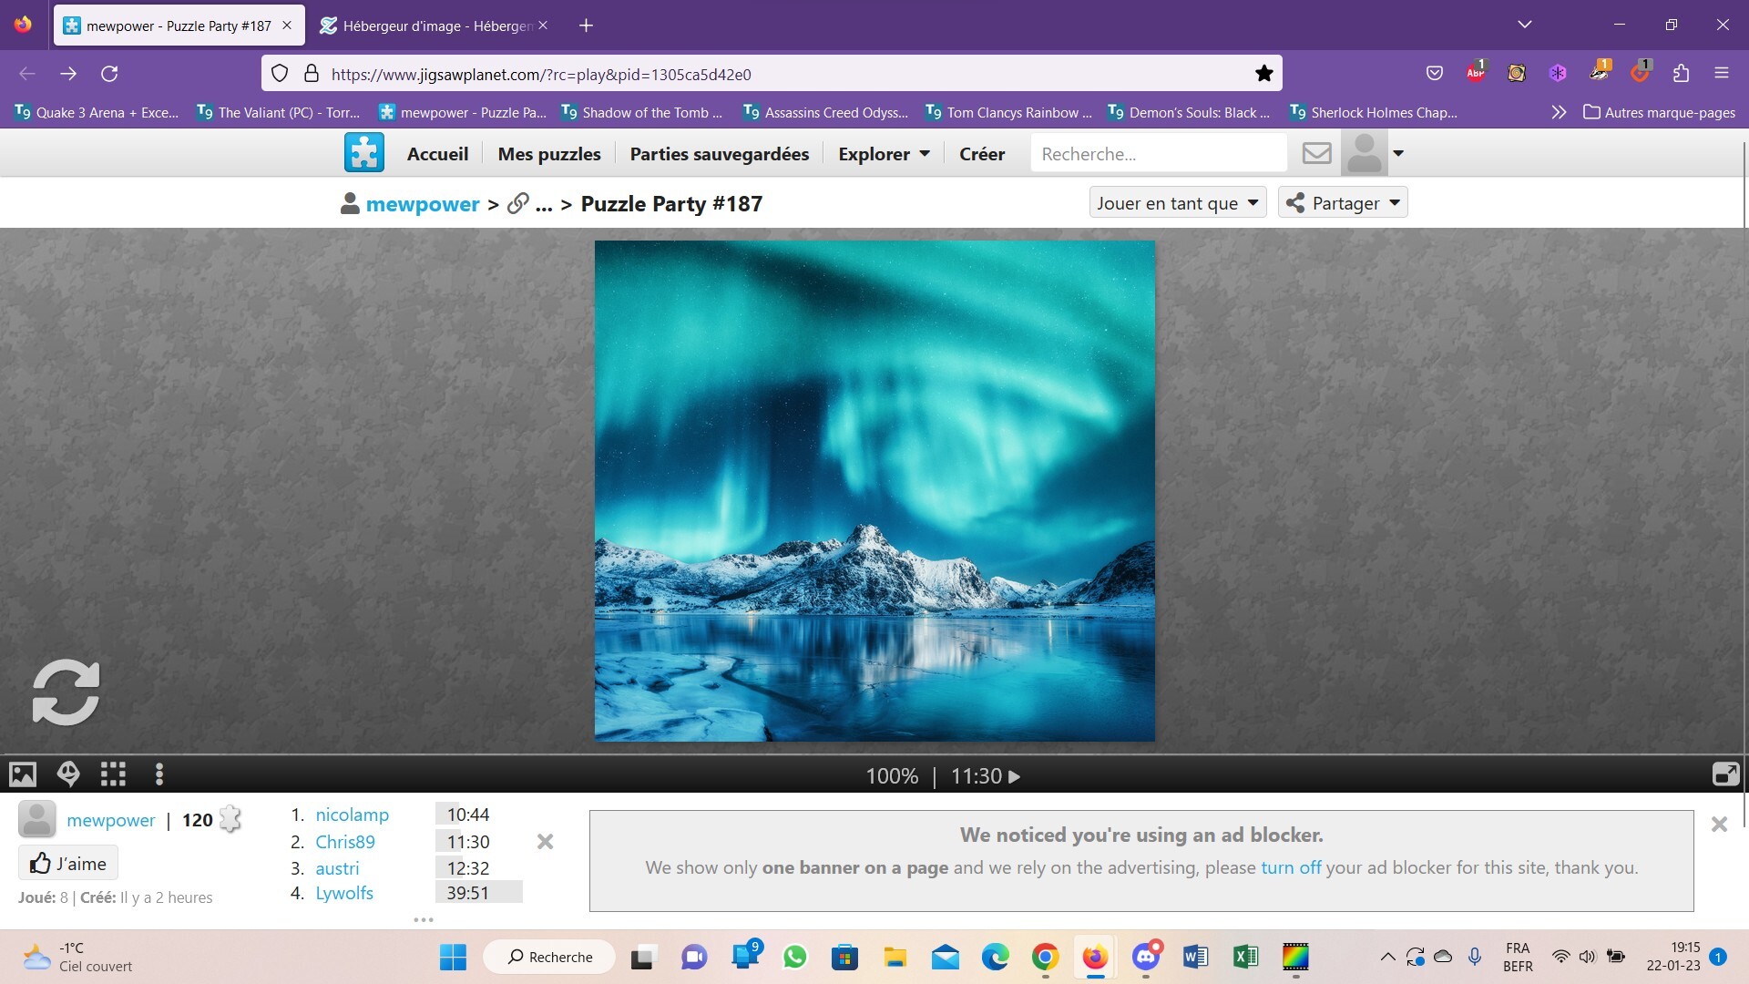Open the messages envelope icon
Screen dimensions: 1749x984
(1316, 153)
